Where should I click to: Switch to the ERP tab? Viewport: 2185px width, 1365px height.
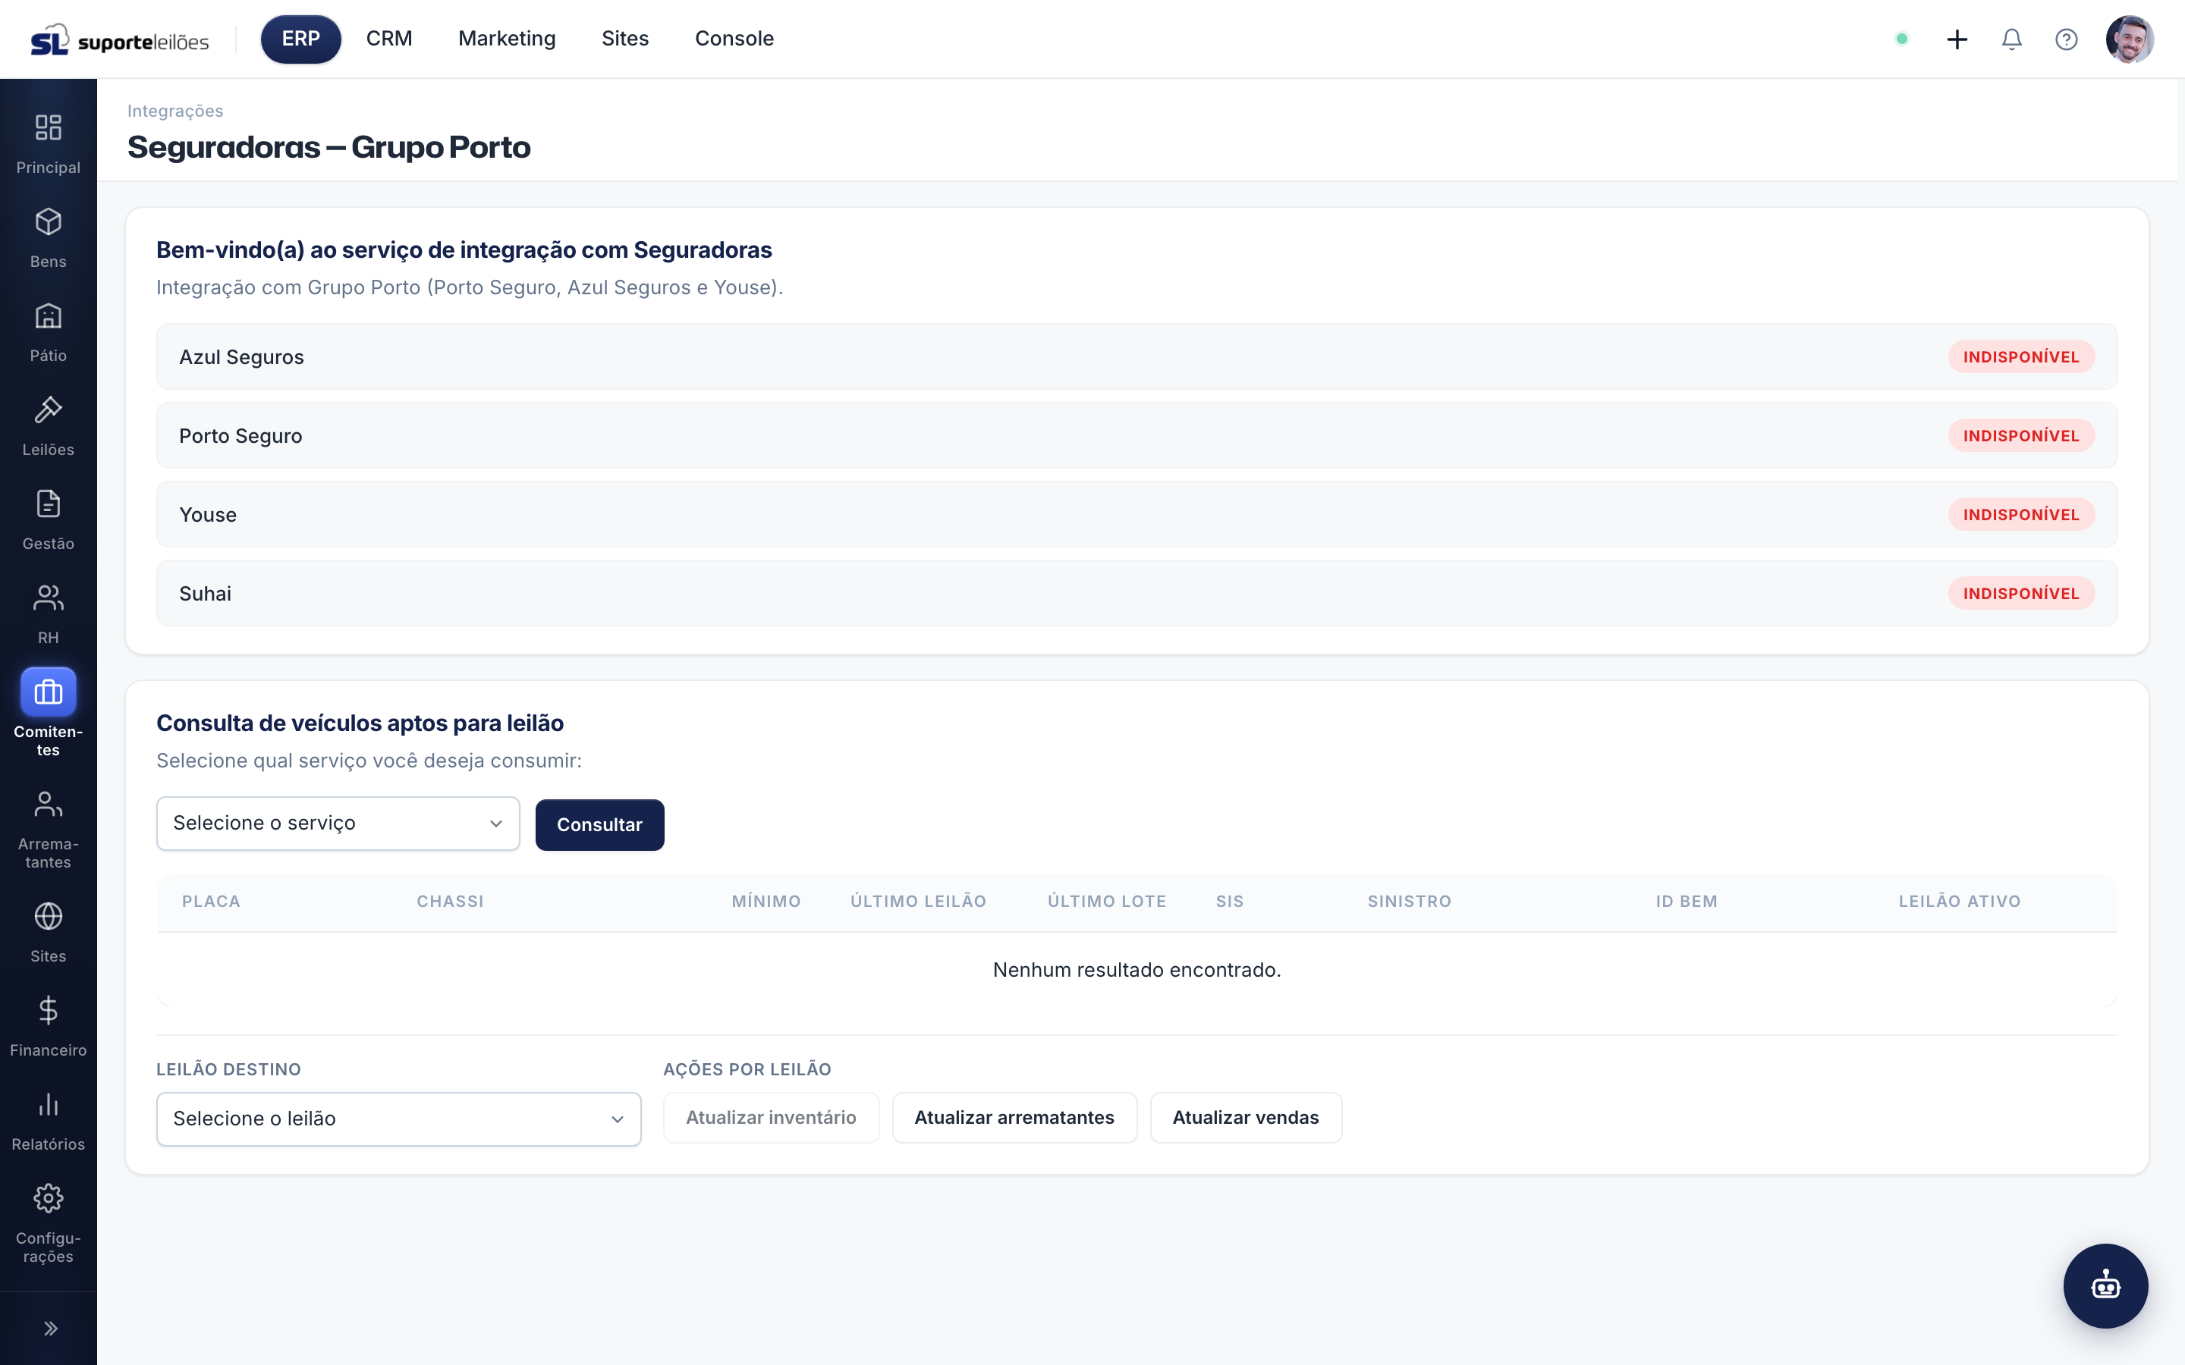pos(300,39)
